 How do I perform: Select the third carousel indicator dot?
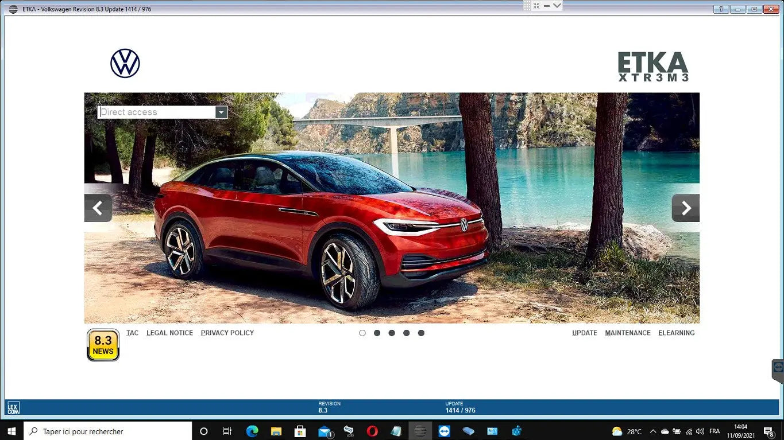click(x=392, y=333)
